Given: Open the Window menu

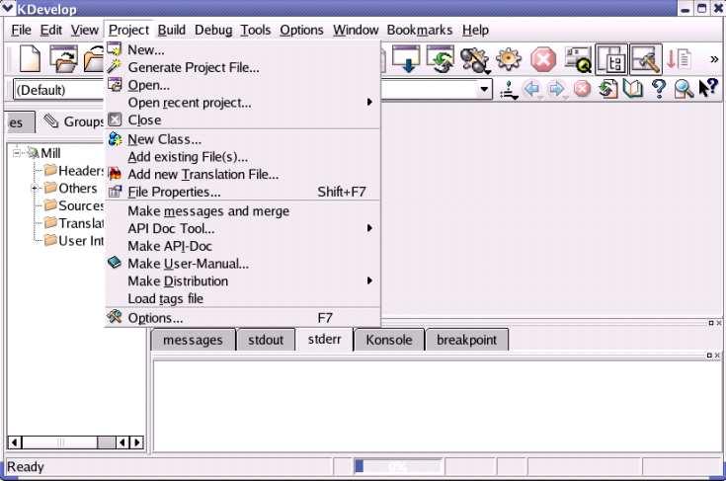Looking at the screenshot, I should tap(356, 30).
